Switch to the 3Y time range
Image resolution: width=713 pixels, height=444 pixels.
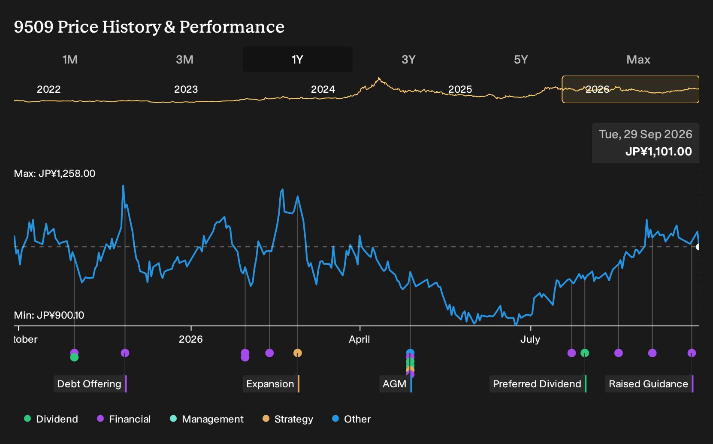click(x=408, y=59)
